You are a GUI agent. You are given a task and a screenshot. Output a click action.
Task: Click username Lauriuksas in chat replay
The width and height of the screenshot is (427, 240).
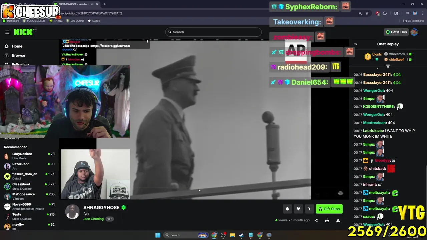pos(373,131)
